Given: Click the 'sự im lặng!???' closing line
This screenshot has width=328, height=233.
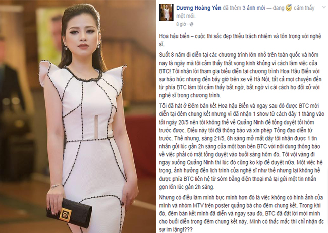Looking at the screenshot, I should pyautogui.click(x=176, y=229).
